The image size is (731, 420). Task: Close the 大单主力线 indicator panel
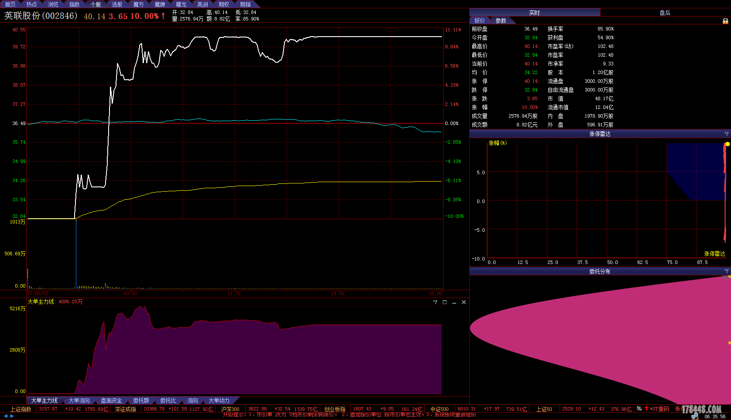[x=464, y=302]
